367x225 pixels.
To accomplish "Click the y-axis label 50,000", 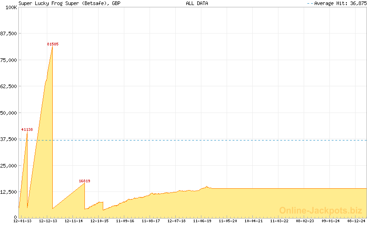I will [9, 113].
